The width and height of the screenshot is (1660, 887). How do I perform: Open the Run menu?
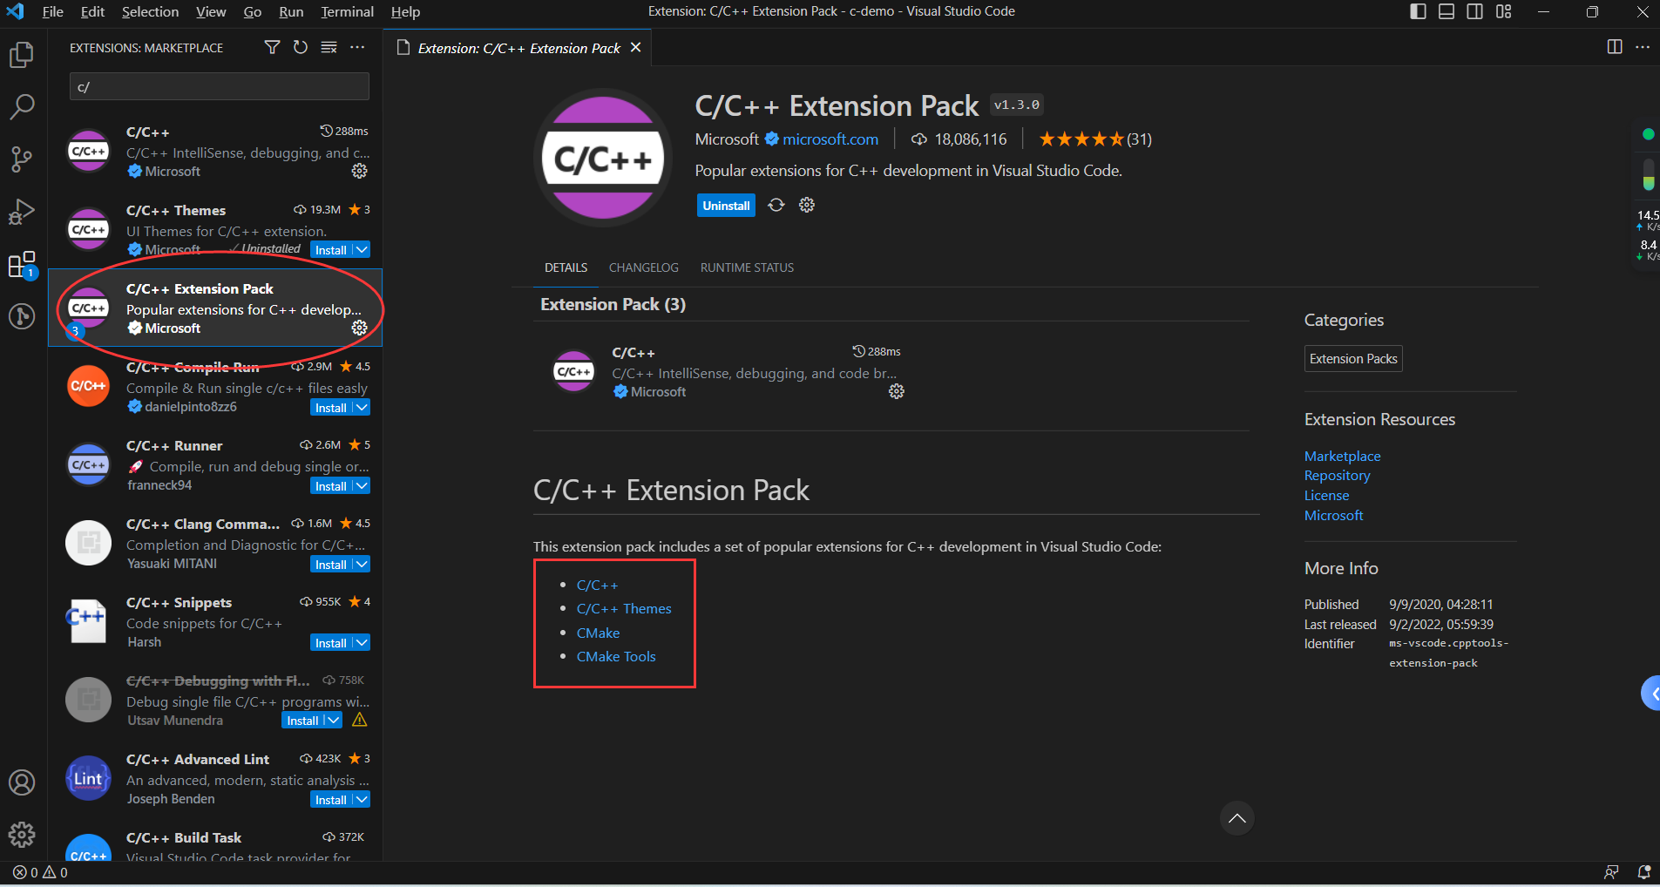pyautogui.click(x=291, y=11)
